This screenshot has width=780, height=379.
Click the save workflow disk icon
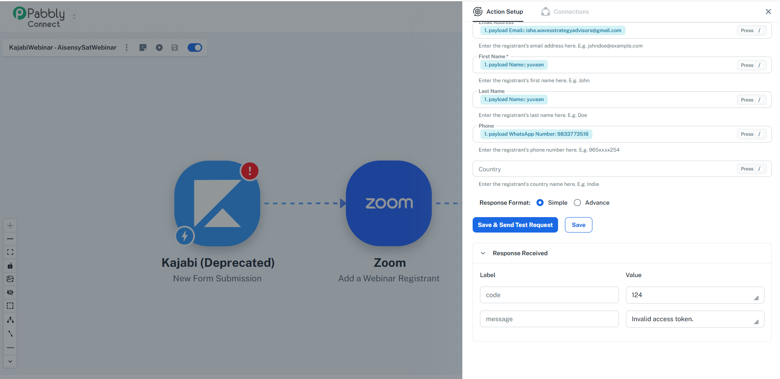(x=175, y=48)
